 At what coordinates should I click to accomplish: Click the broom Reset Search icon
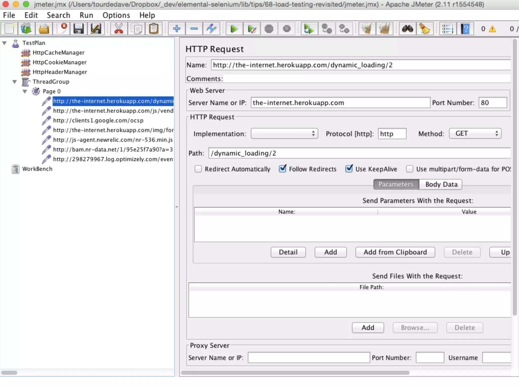point(425,29)
